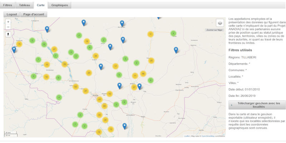Expand the cluster labeled 17
The width and height of the screenshot is (286, 143).
click(x=115, y=66)
